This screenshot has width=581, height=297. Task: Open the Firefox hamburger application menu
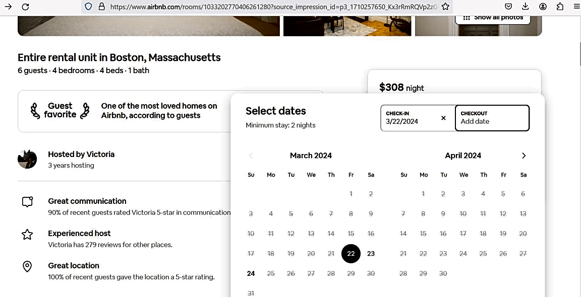(x=576, y=7)
